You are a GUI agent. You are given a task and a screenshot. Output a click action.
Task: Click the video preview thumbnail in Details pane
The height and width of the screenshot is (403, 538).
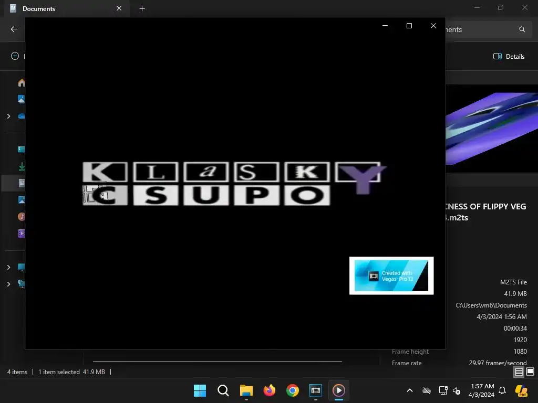click(492, 129)
